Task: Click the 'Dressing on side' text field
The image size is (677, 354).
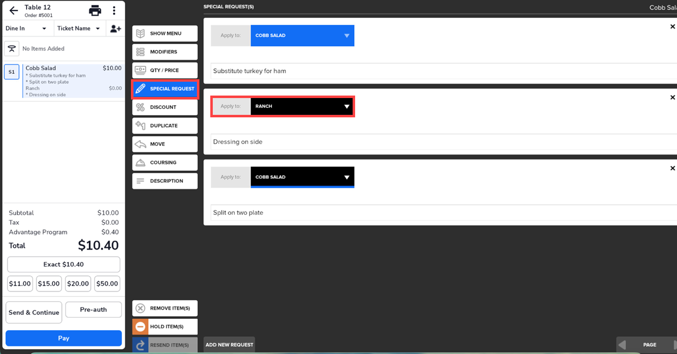Action: [x=441, y=142]
